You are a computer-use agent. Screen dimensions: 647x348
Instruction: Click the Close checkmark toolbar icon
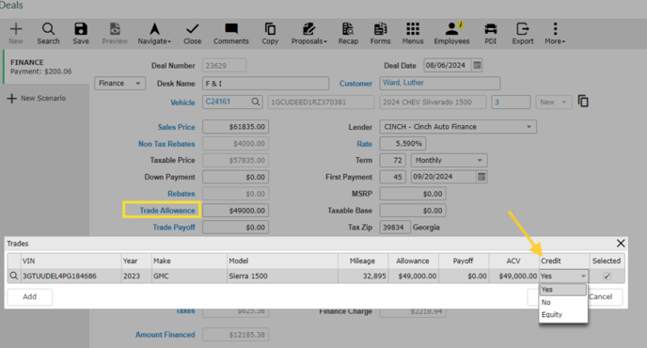point(192,34)
